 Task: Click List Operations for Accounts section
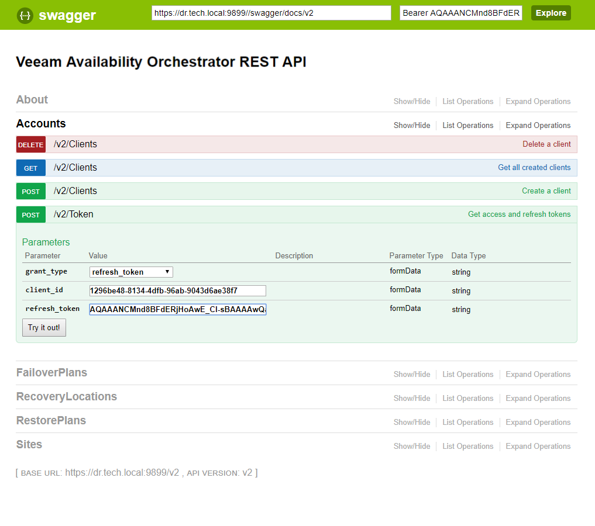click(468, 126)
